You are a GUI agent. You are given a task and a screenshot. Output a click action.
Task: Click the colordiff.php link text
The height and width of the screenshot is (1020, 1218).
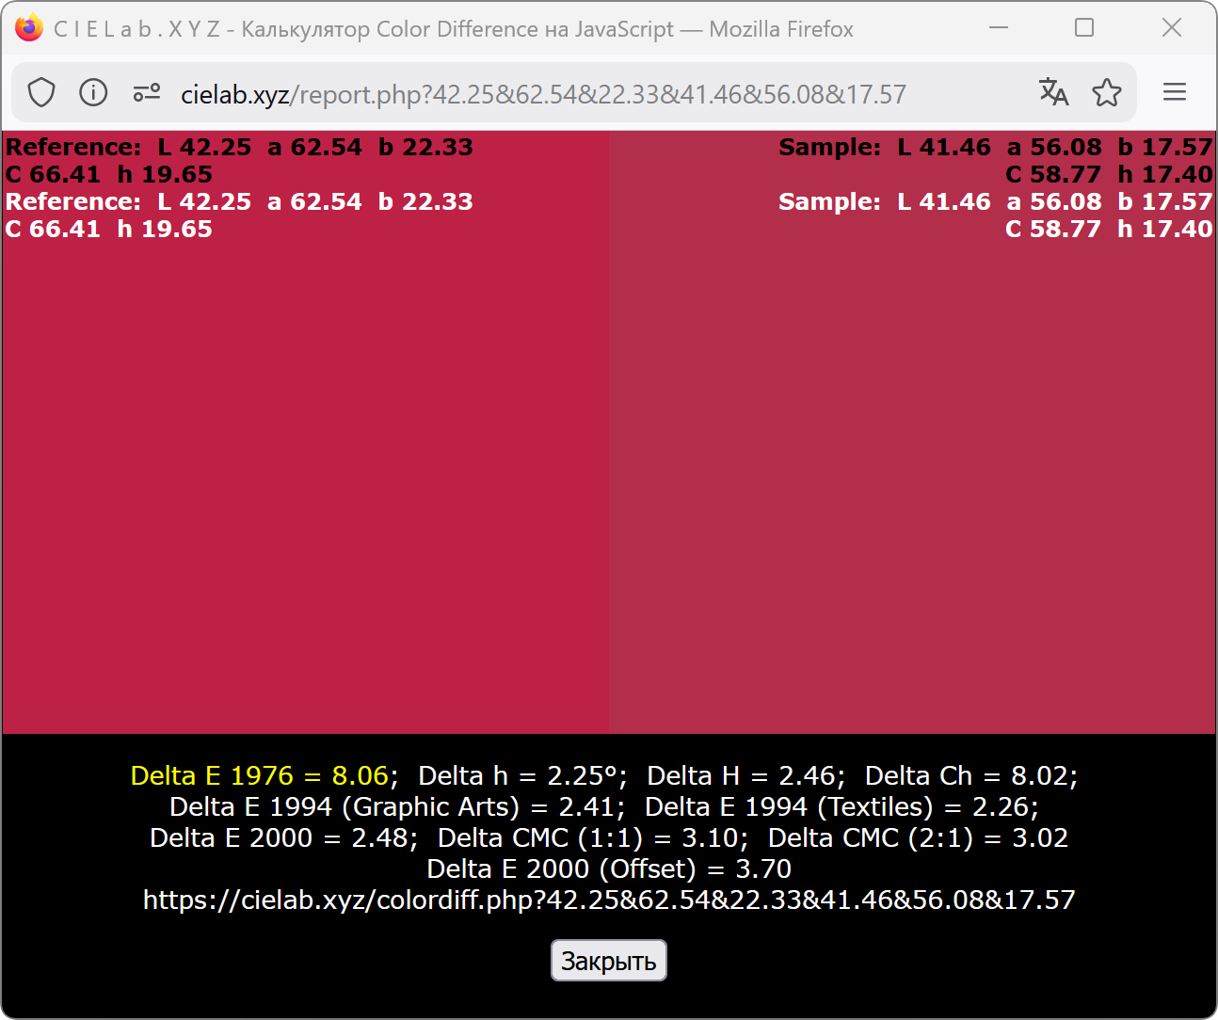[x=608, y=900]
